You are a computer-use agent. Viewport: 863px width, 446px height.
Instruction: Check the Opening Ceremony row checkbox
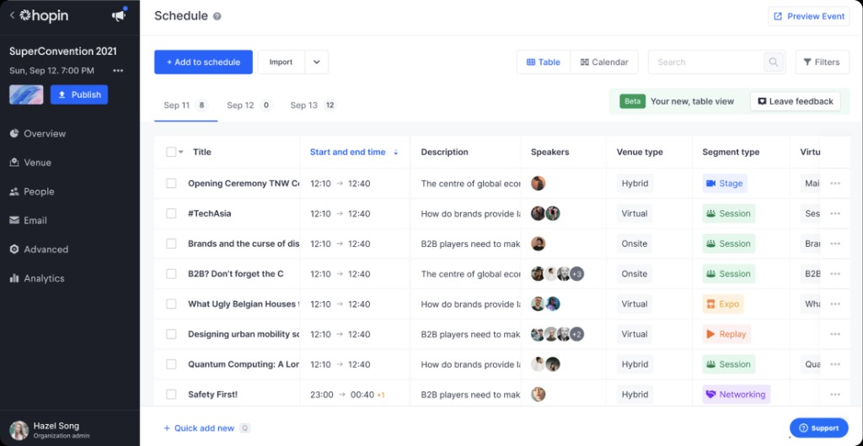point(171,183)
